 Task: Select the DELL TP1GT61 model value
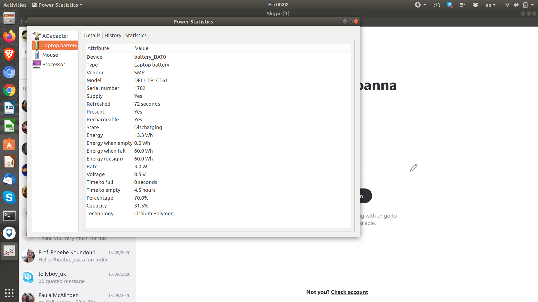pos(151,80)
